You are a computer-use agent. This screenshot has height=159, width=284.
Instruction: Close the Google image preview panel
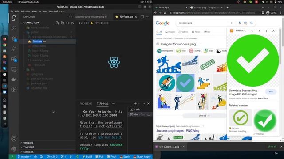click(273, 31)
